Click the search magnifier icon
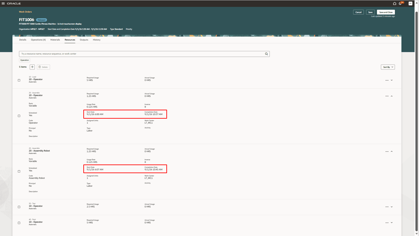Screen dimensions: 419x236 coord(266,54)
